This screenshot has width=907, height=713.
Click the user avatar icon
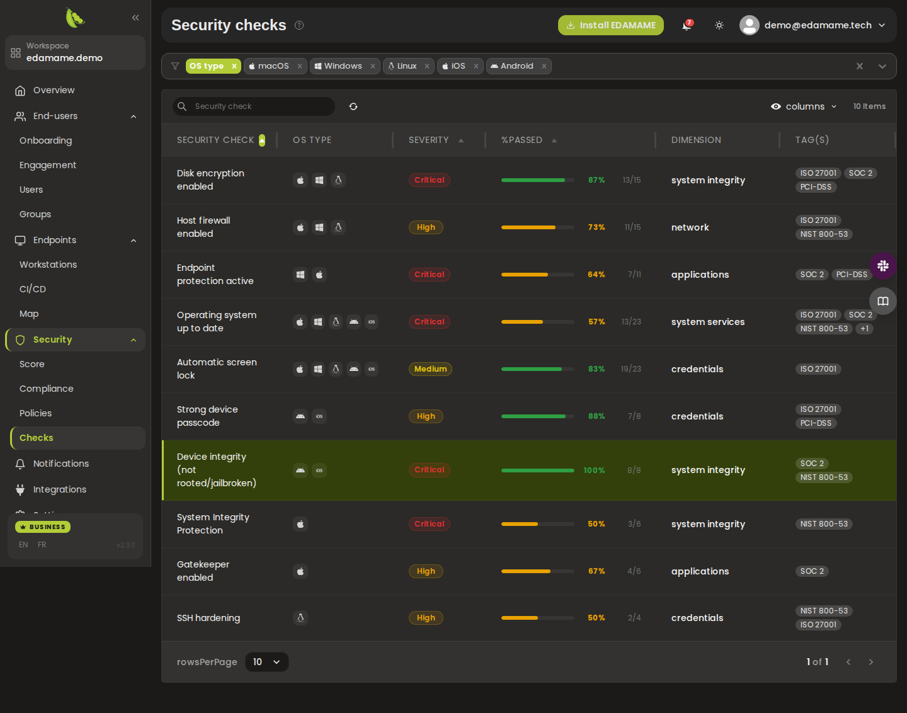(x=749, y=25)
